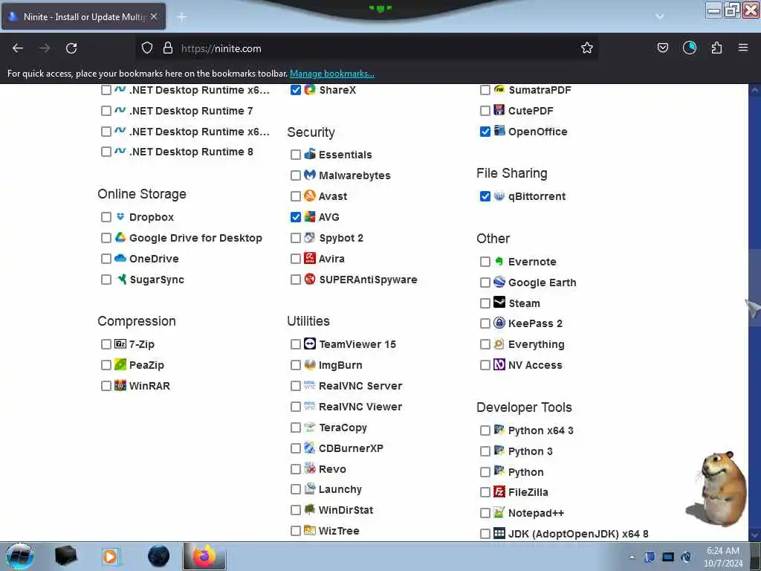
Task: Click the Dropbox logo icon
Action: coord(120,216)
